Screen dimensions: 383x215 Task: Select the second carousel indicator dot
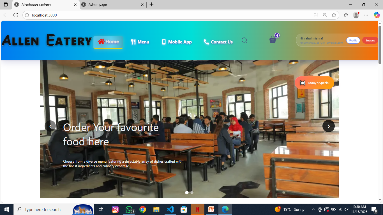click(x=192, y=193)
